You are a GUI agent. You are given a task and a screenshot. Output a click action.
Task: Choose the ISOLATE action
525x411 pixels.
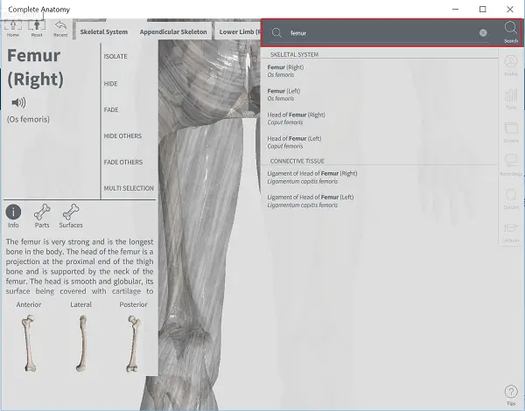[x=115, y=56]
